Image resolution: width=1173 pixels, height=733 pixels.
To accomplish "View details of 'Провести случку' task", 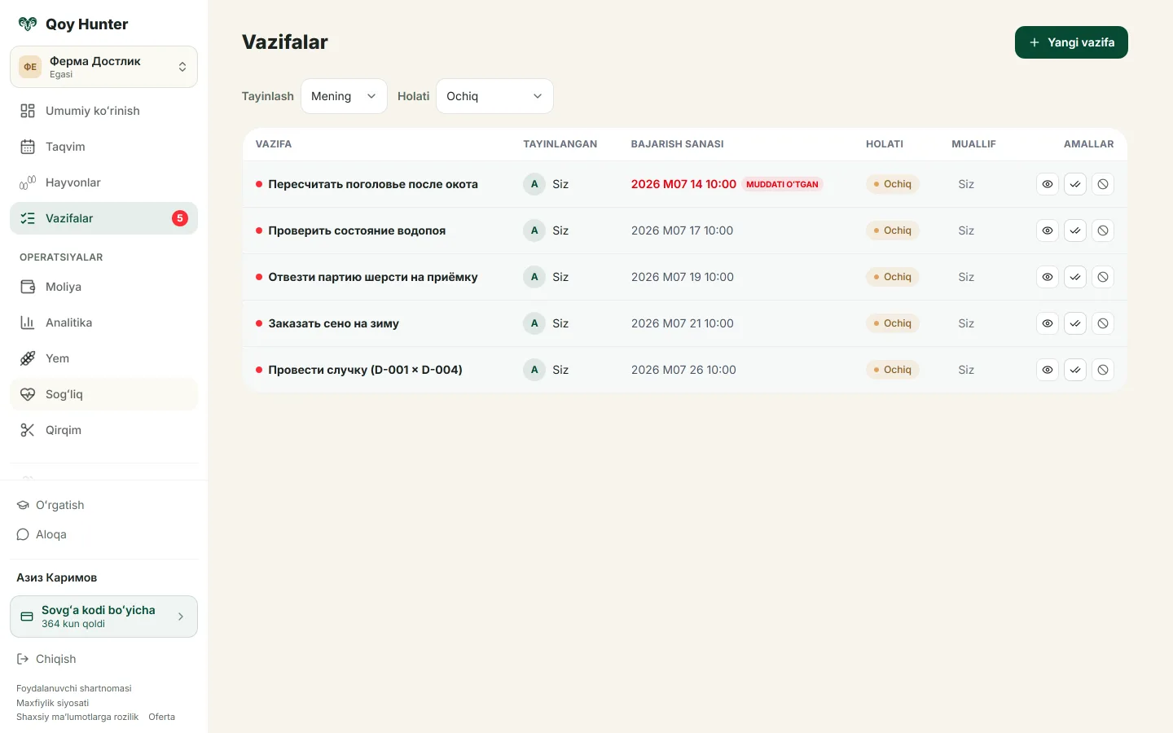I will coord(1048,370).
